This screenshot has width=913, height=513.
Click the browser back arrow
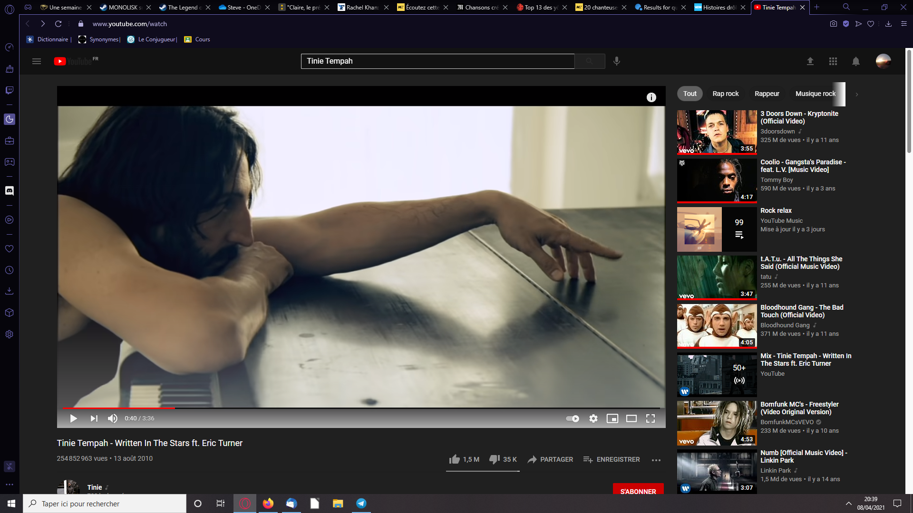pyautogui.click(x=28, y=24)
